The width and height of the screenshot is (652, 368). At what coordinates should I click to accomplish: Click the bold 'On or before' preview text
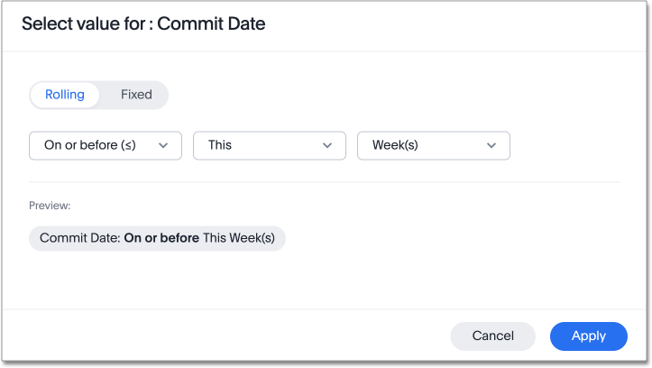[161, 238]
